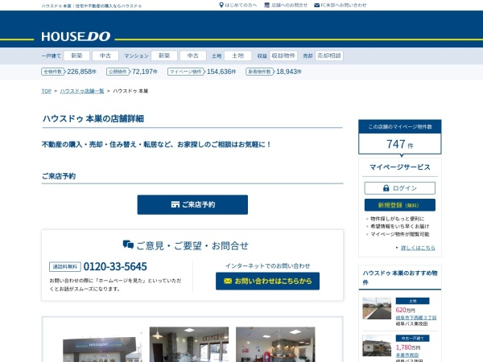The height and width of the screenshot is (362, 483).
Task: Click the store icon for 店舗へのお問合せ
Action: point(266,5)
